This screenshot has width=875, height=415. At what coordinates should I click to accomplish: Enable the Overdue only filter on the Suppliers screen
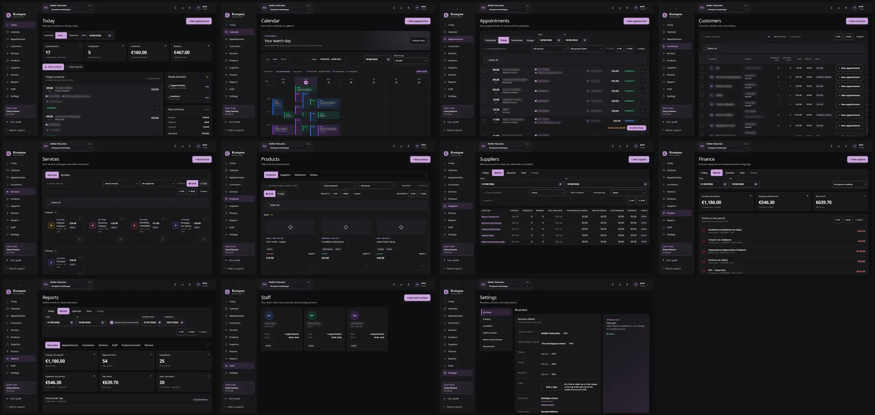[x=599, y=193]
